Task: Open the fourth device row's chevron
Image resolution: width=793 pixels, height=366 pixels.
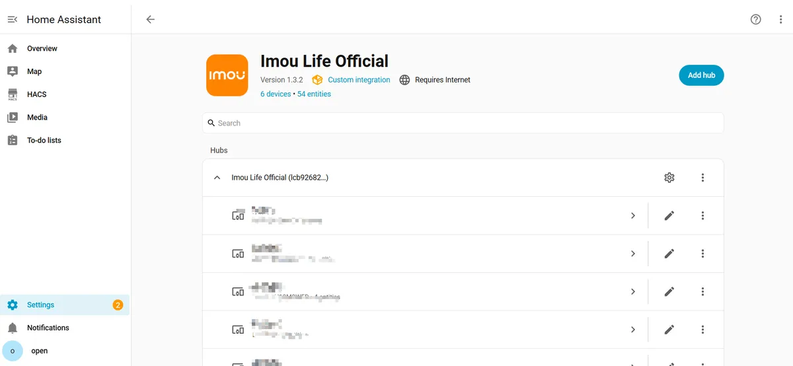Action: tap(633, 330)
